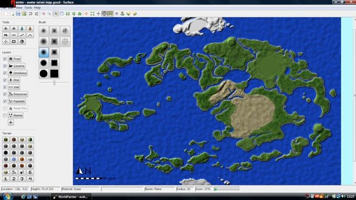Choose the largest solid circle brush
The height and width of the screenshot is (200, 356).
(43, 73)
